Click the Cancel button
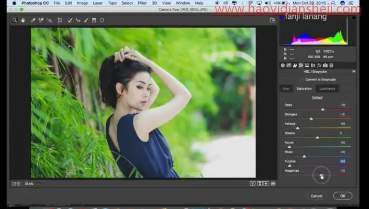Screen dimensions: 369x209 317,196
